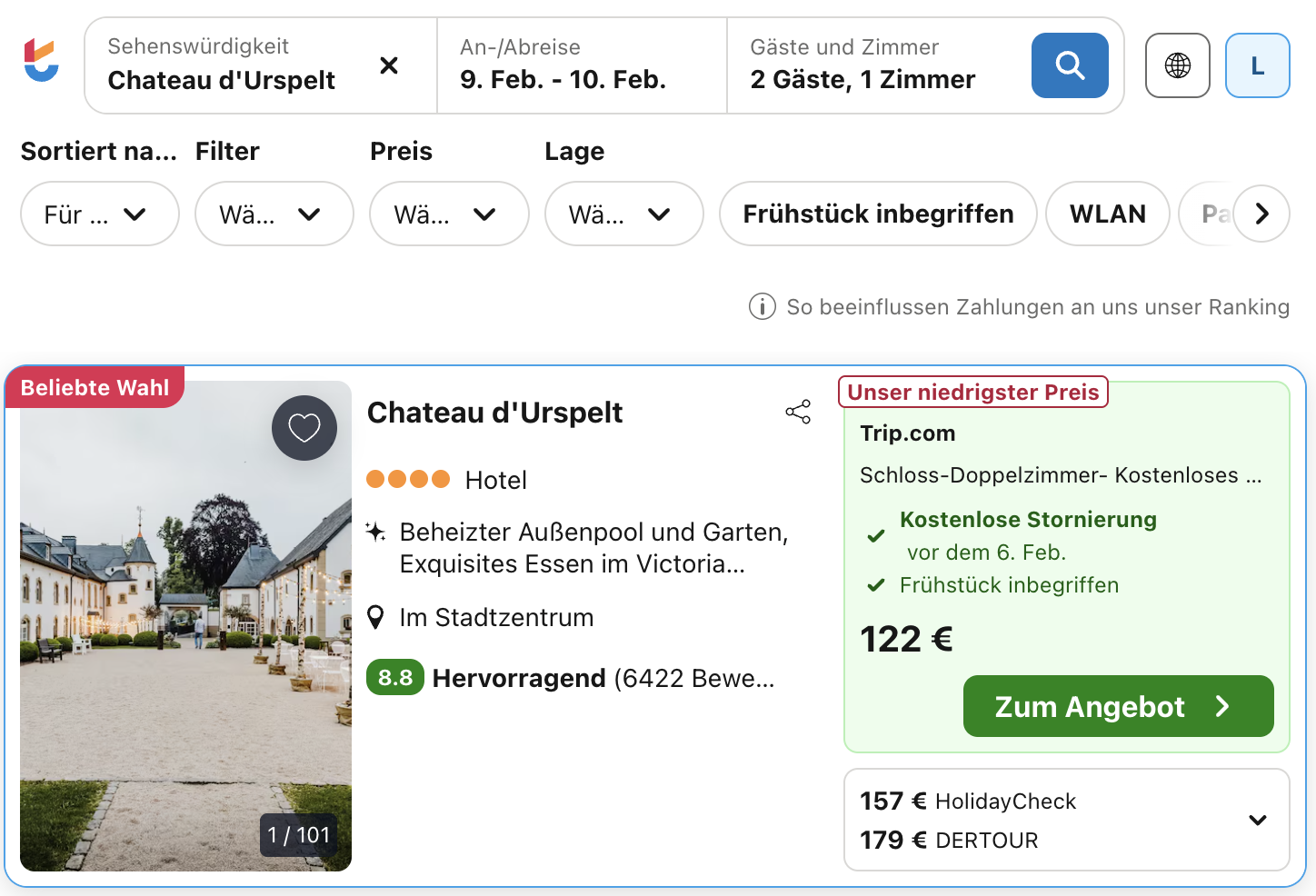Click the 'Zum Angebot' button
The width and height of the screenshot is (1316, 896).
click(1117, 706)
